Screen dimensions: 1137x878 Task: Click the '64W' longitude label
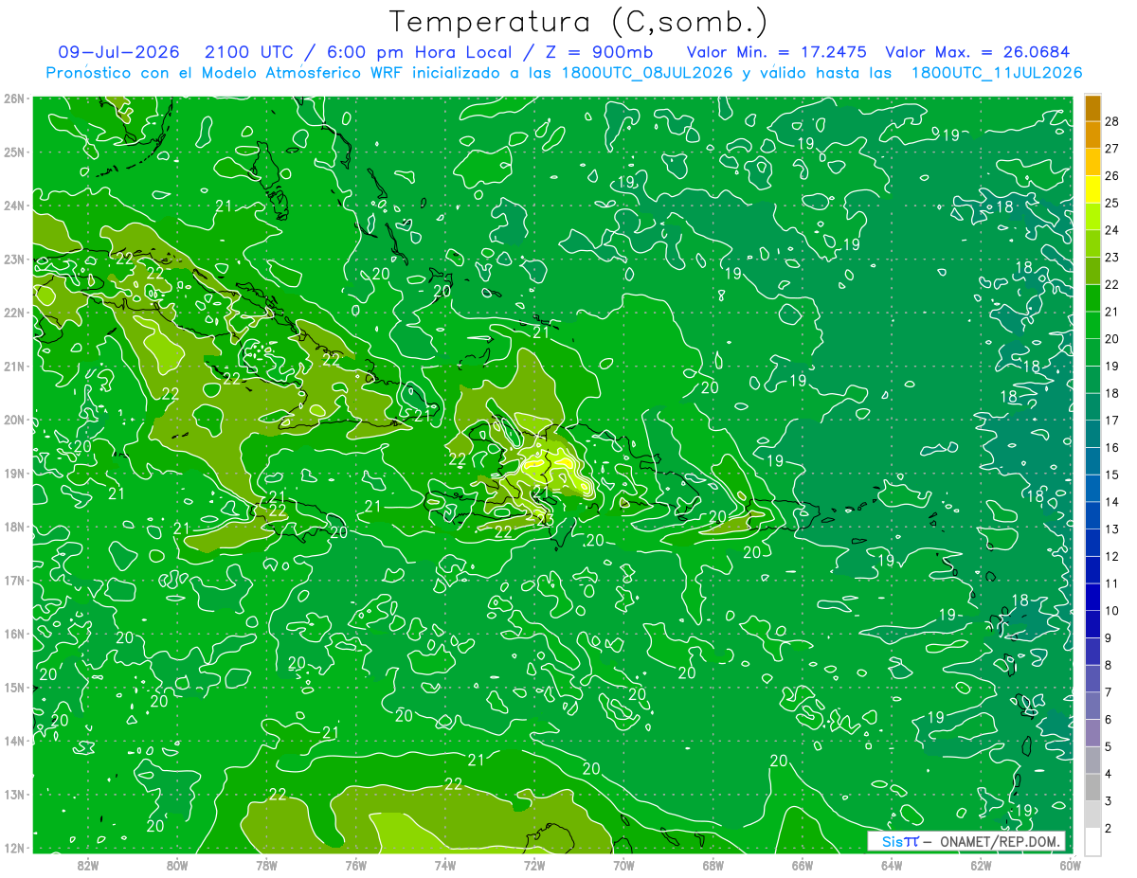[x=891, y=865]
